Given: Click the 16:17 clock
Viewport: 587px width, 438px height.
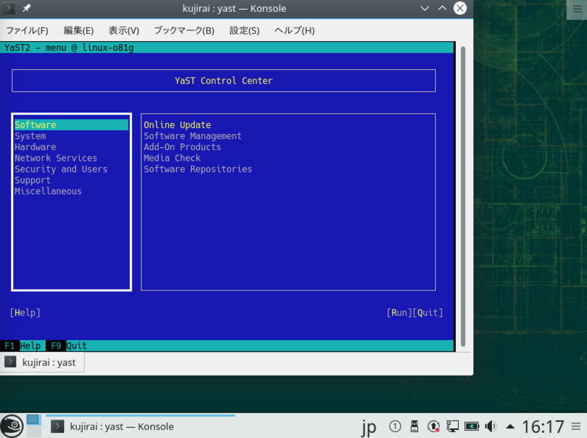Looking at the screenshot, I should point(543,427).
